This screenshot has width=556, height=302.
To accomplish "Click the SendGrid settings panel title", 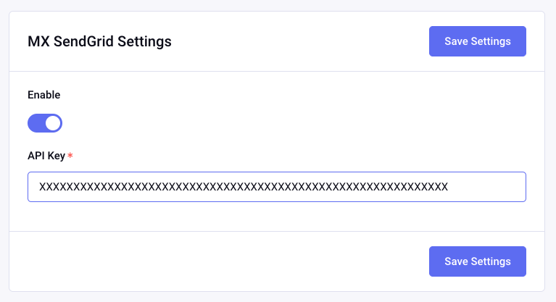I will click(99, 41).
